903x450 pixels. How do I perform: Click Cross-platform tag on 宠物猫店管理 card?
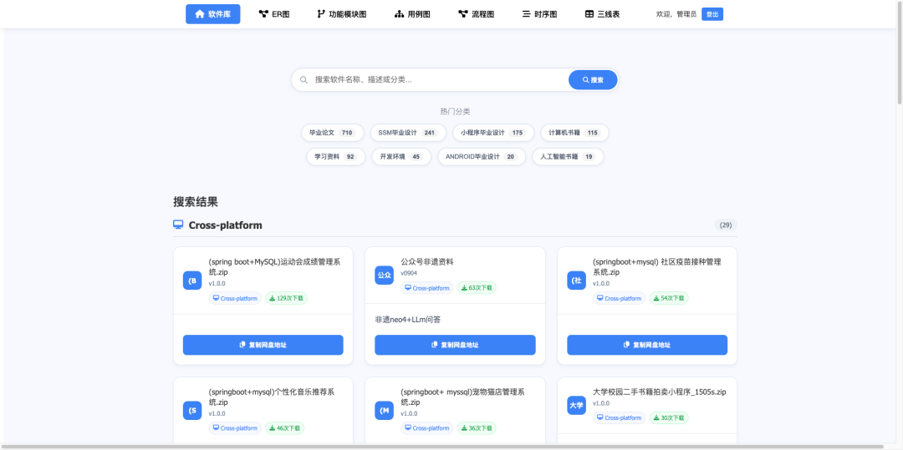pyautogui.click(x=426, y=428)
